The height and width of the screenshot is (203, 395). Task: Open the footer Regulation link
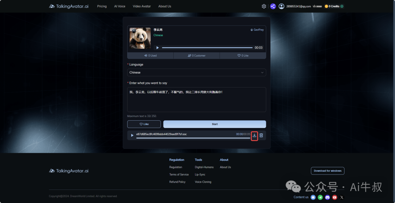(176, 167)
